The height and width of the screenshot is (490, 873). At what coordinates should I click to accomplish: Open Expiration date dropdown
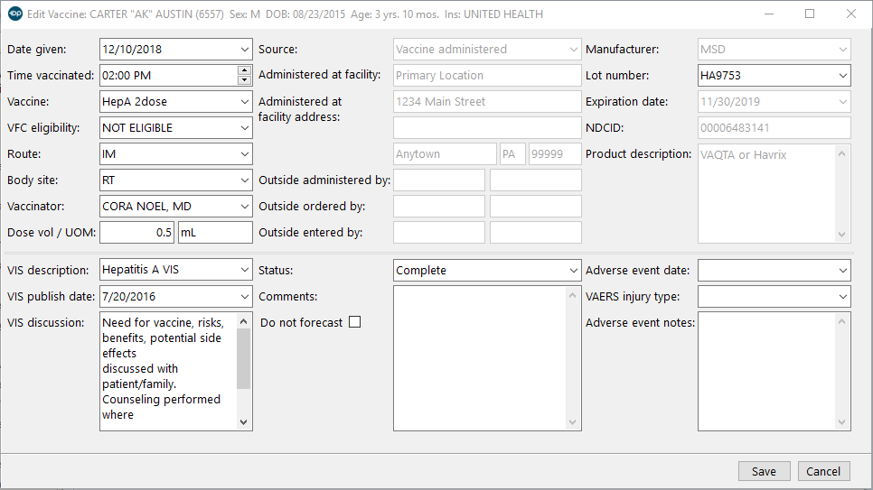point(843,102)
